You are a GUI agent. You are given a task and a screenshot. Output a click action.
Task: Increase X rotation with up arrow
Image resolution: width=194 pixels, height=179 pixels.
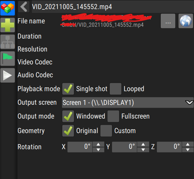coord(98,144)
